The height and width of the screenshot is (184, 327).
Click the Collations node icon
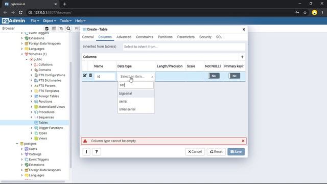point(36,65)
